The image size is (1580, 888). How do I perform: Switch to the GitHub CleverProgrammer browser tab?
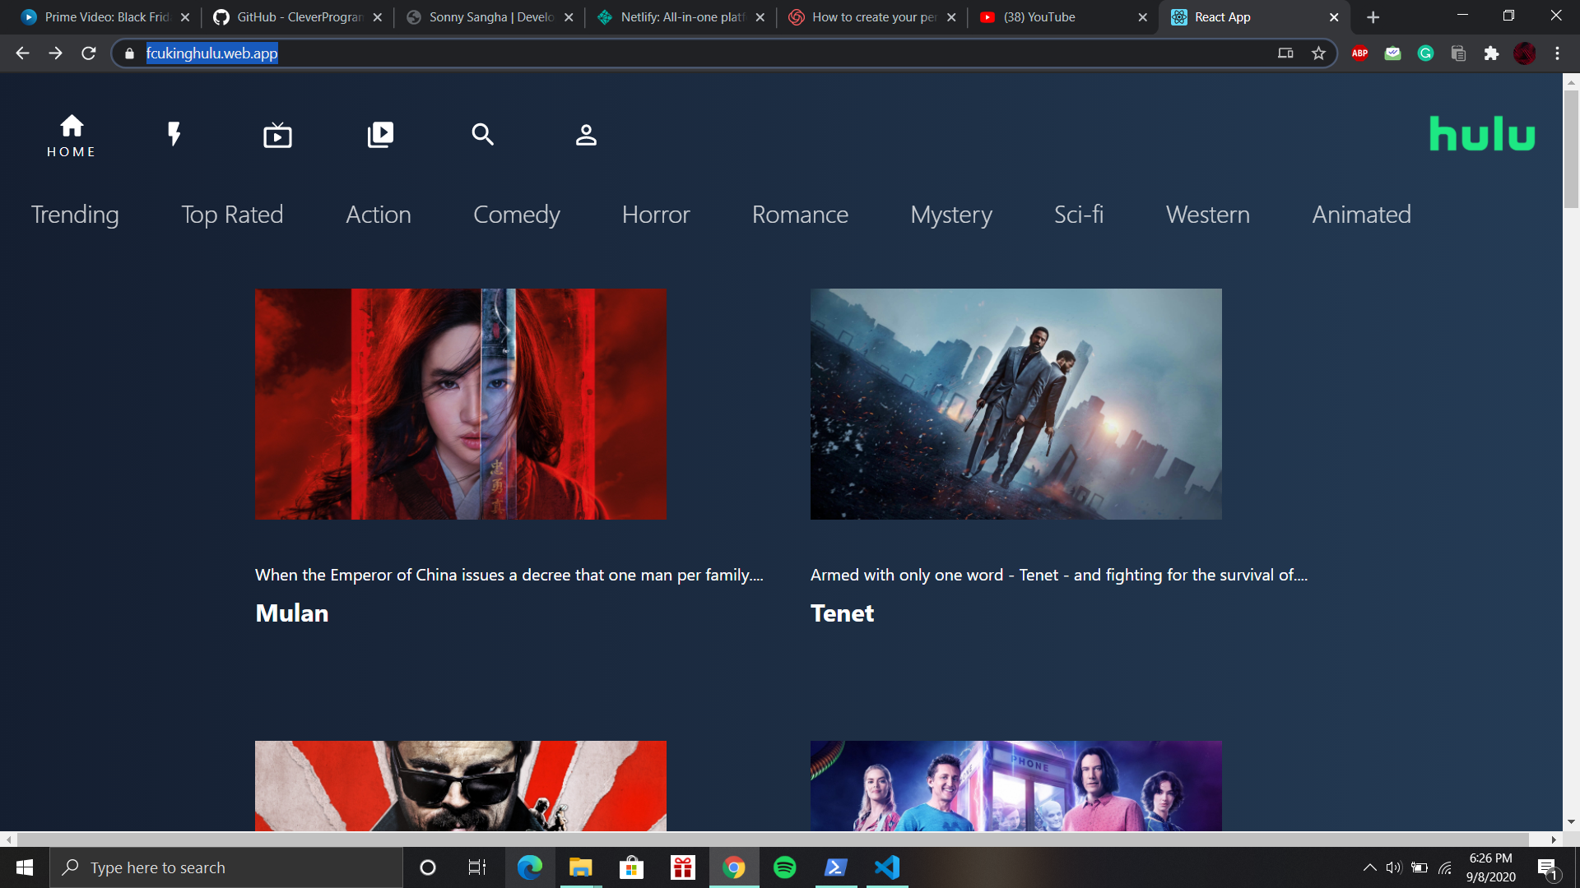(284, 16)
